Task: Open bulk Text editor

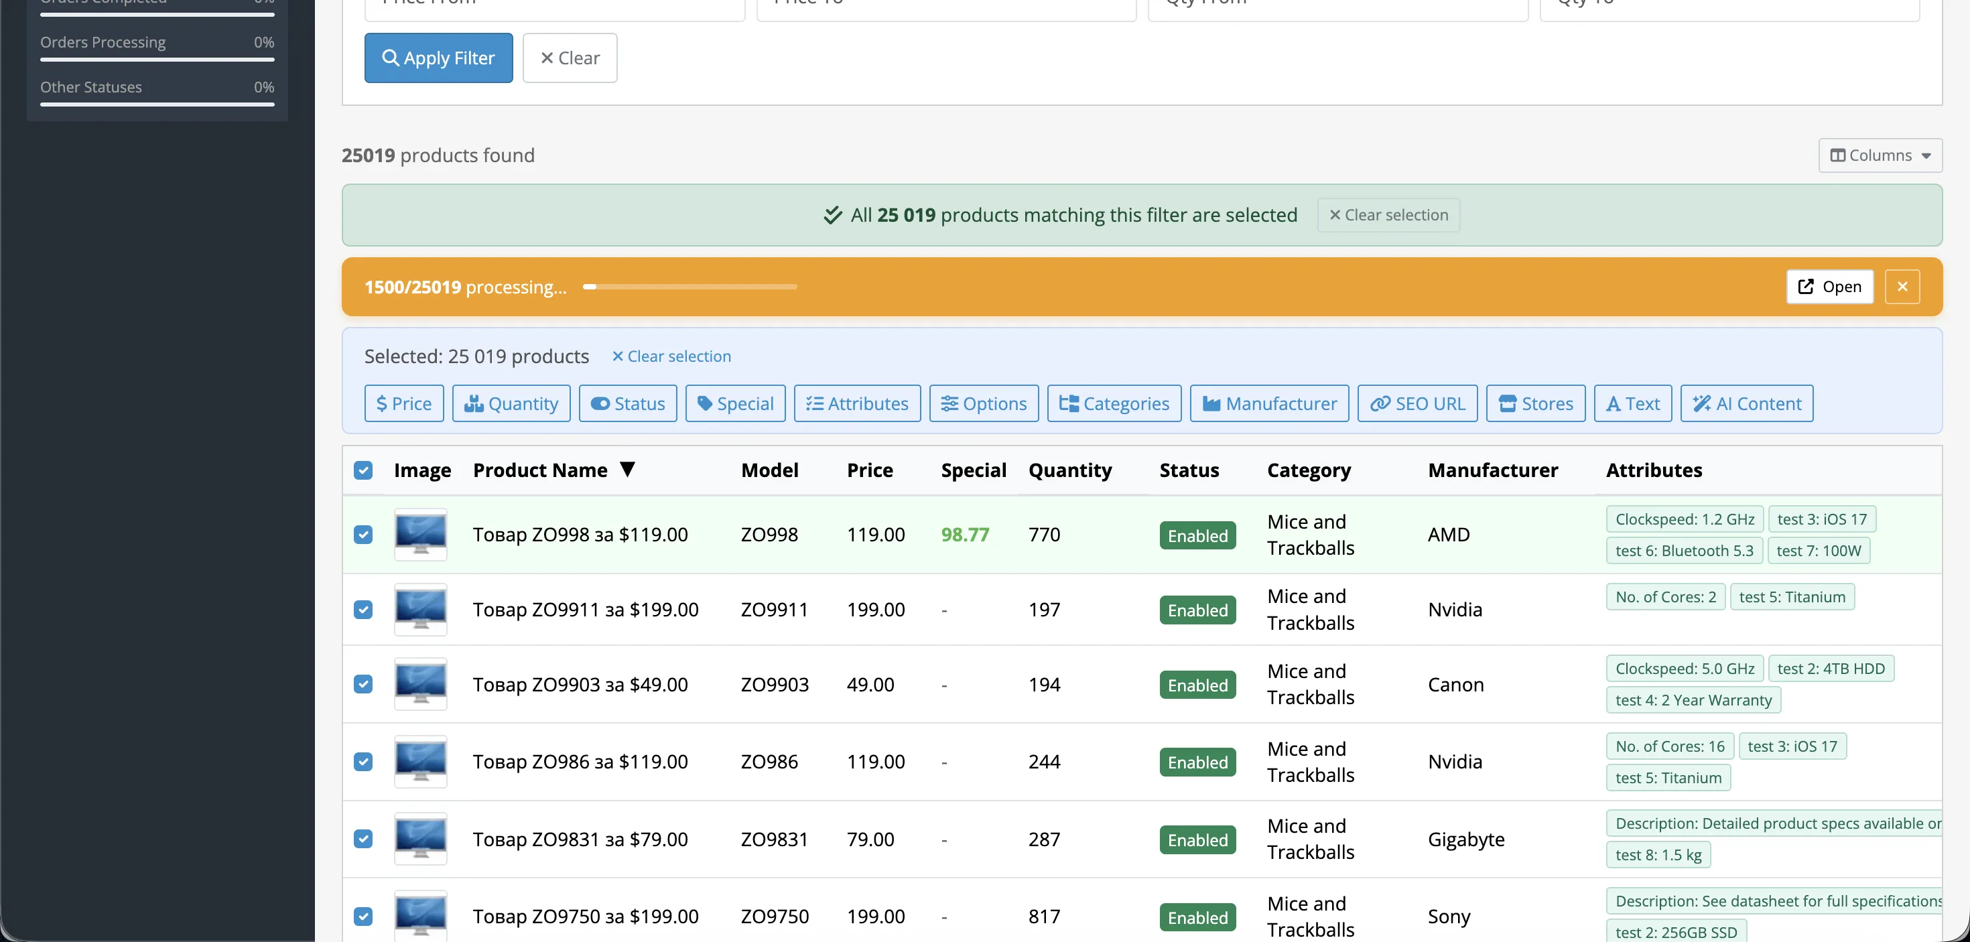Action: 1632,403
